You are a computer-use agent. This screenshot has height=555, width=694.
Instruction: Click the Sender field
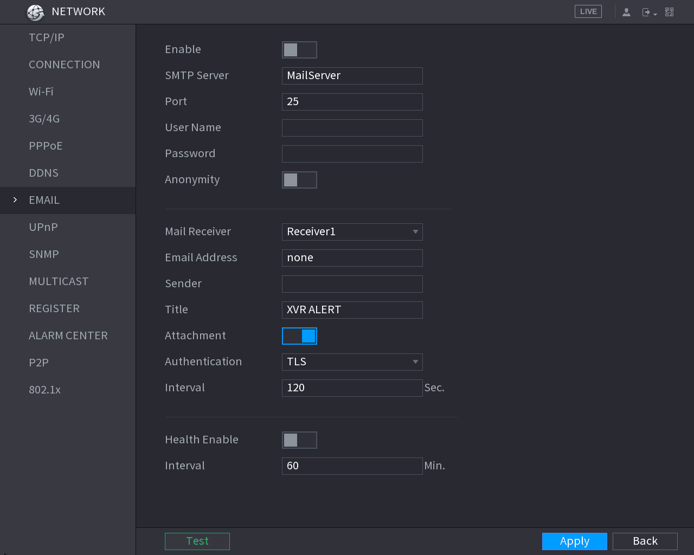coord(352,284)
